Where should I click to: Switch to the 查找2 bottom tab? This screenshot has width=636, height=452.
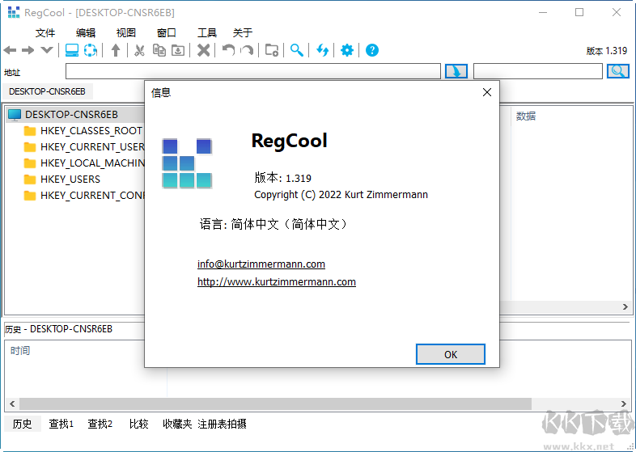click(x=100, y=424)
